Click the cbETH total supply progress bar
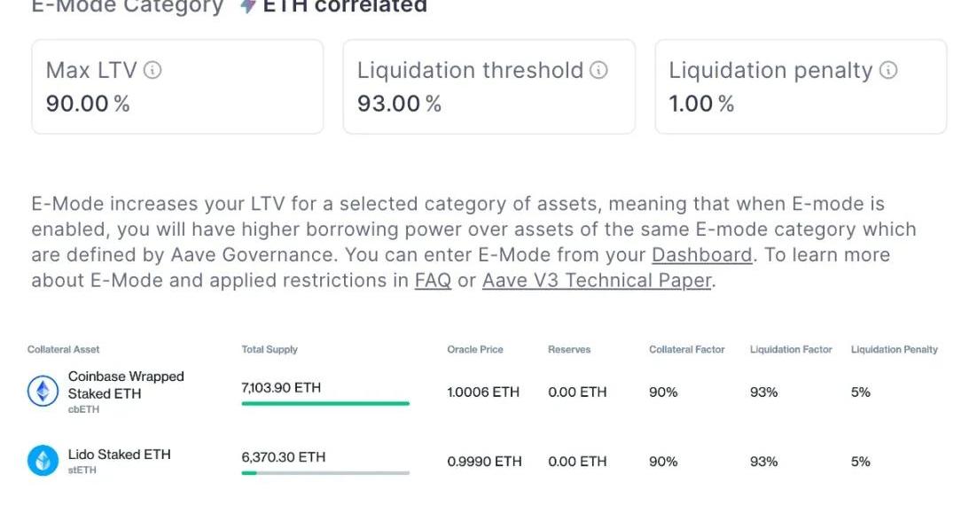 [326, 403]
